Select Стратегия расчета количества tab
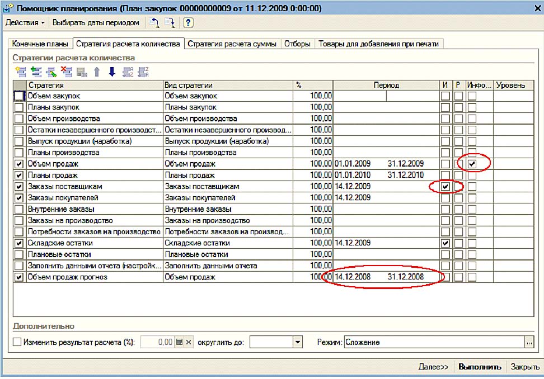Viewport: 544px width, 379px height. (128, 44)
